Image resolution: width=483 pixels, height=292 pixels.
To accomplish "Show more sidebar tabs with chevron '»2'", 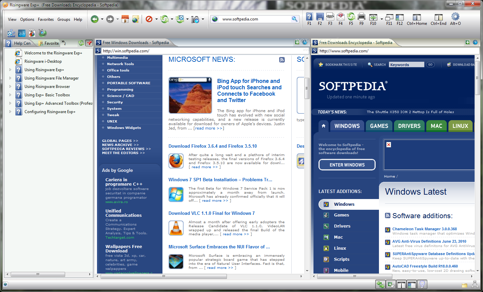I will pos(63,43).
